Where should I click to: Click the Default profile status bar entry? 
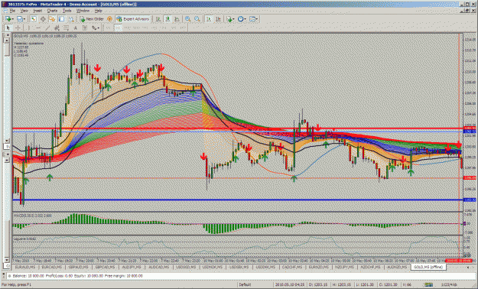245,284
